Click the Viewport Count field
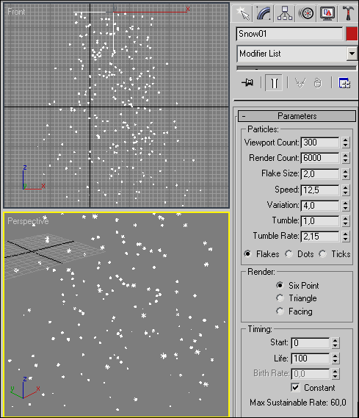 pyautogui.click(x=320, y=143)
